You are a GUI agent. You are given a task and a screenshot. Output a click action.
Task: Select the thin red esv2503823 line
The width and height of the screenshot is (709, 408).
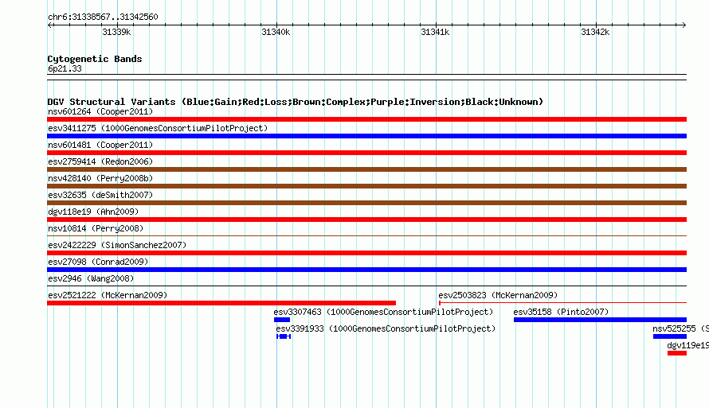563,302
